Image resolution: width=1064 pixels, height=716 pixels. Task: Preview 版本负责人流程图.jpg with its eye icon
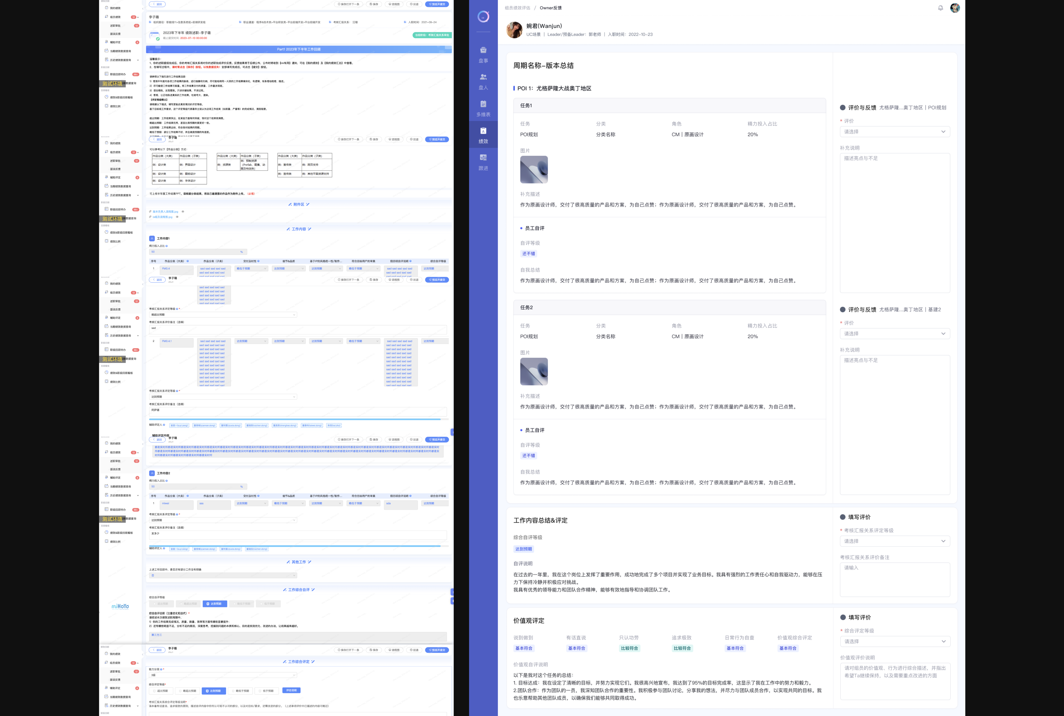(183, 211)
